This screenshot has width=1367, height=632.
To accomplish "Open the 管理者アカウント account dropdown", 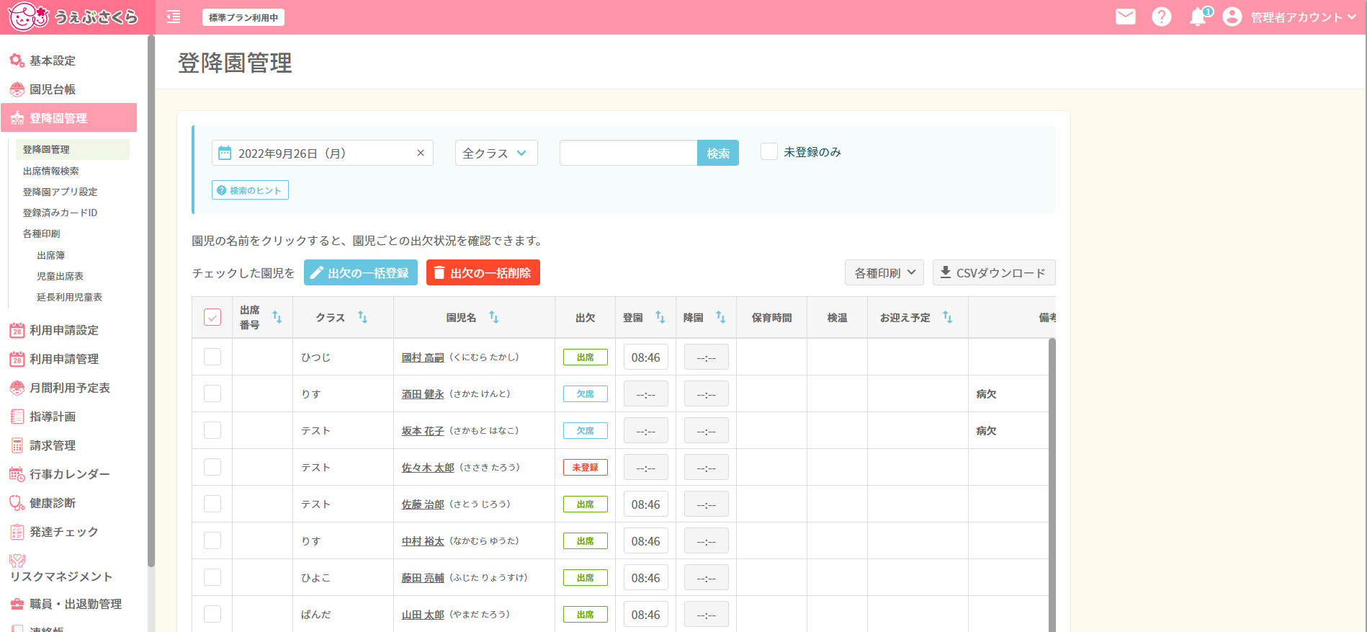I will point(1303,17).
